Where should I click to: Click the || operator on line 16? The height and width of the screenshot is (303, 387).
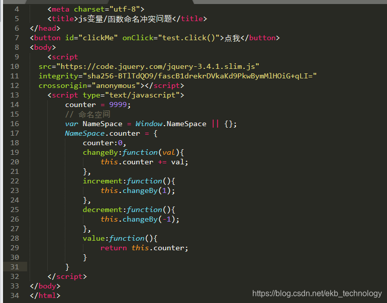click(215, 124)
